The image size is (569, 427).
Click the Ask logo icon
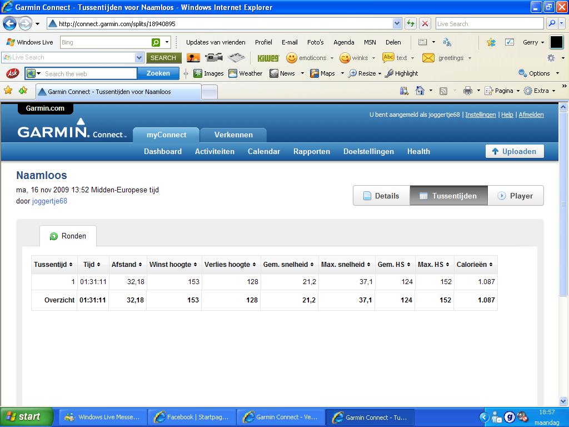pos(13,73)
